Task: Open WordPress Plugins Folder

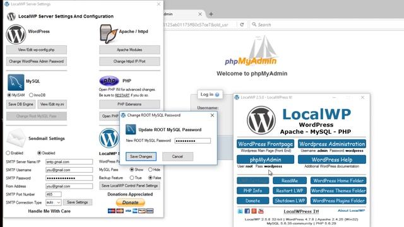Action: [338, 201]
